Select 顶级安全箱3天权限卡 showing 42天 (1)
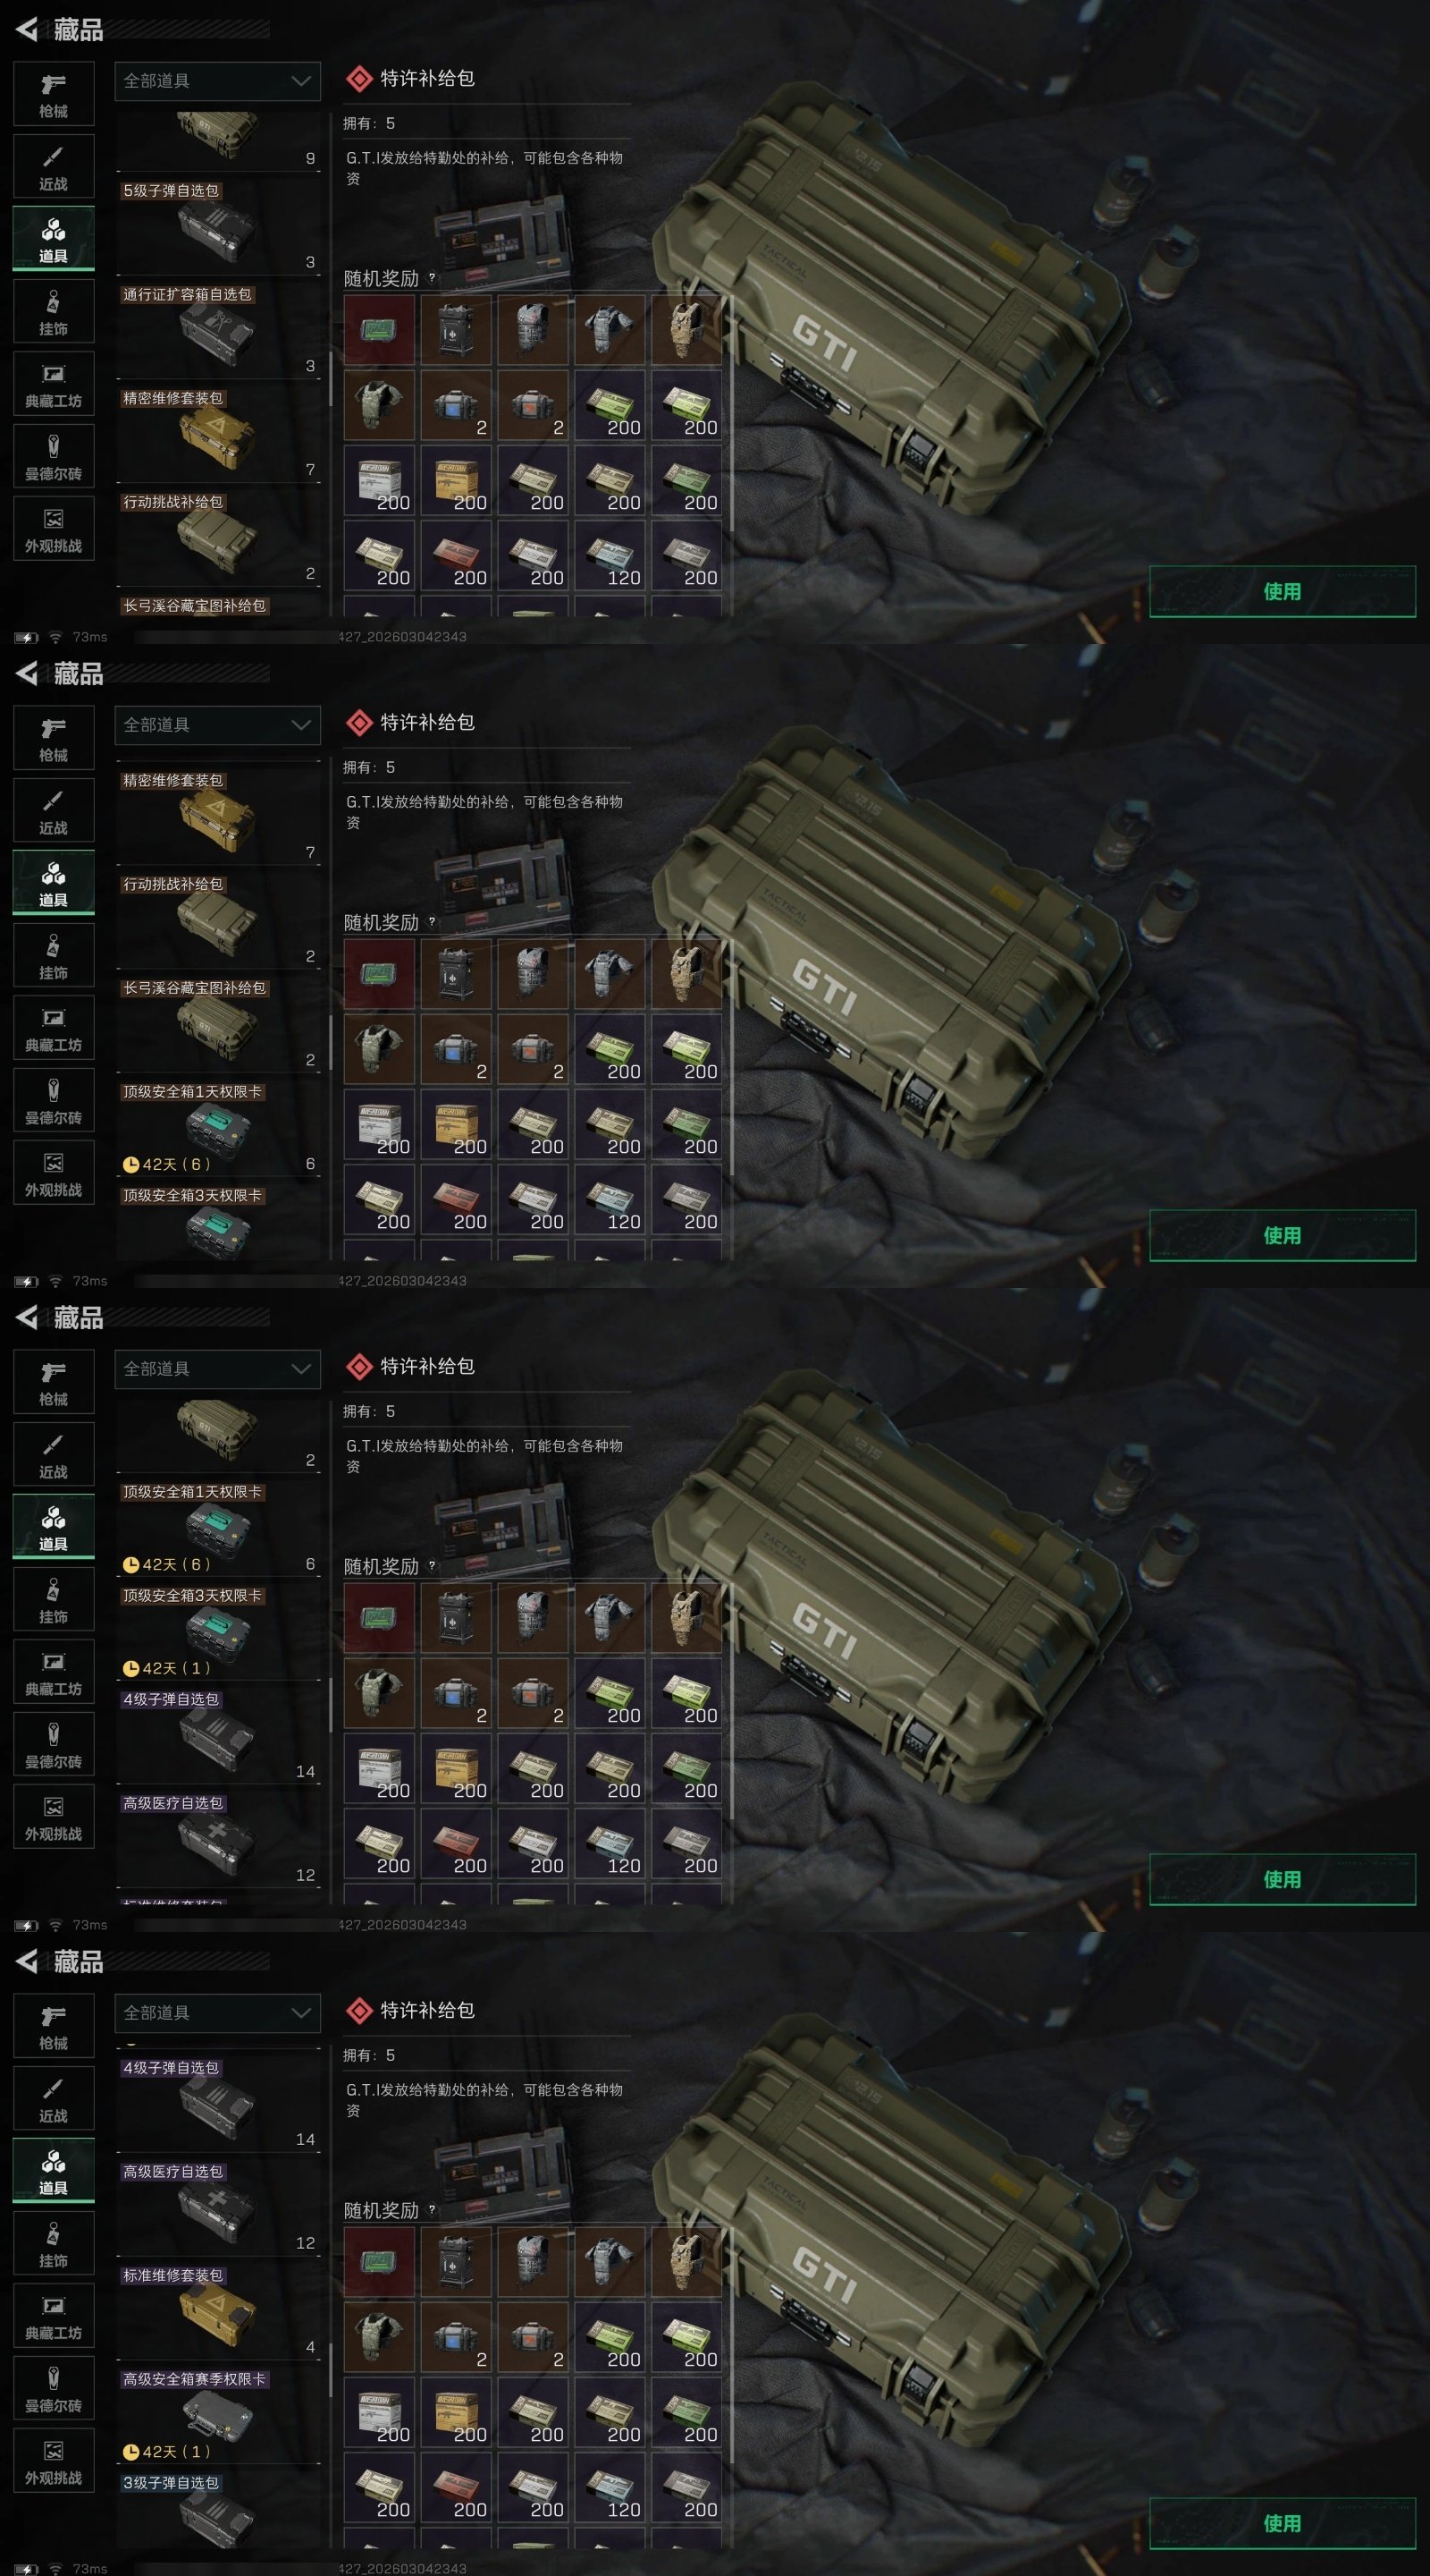1430x2576 pixels. (x=219, y=1631)
